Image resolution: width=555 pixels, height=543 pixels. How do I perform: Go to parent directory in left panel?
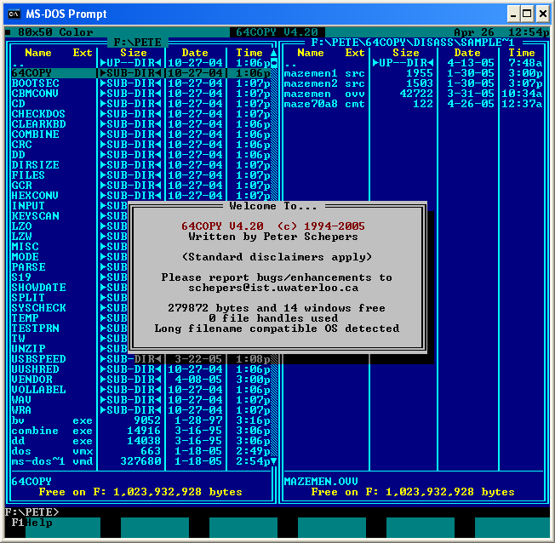click(x=140, y=63)
